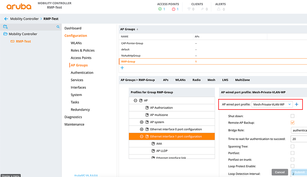Enable Spanning Tree

click(292, 146)
